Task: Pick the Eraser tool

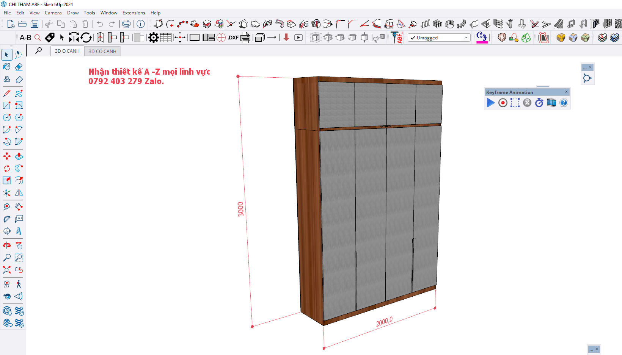Action: click(x=19, y=67)
